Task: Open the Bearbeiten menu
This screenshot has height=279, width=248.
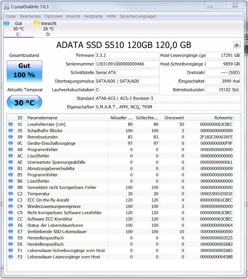Action: pyautogui.click(x=30, y=16)
